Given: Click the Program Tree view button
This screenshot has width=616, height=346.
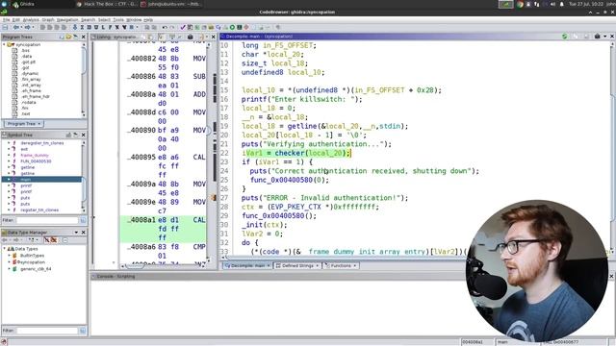Looking at the screenshot, I should tap(24, 124).
